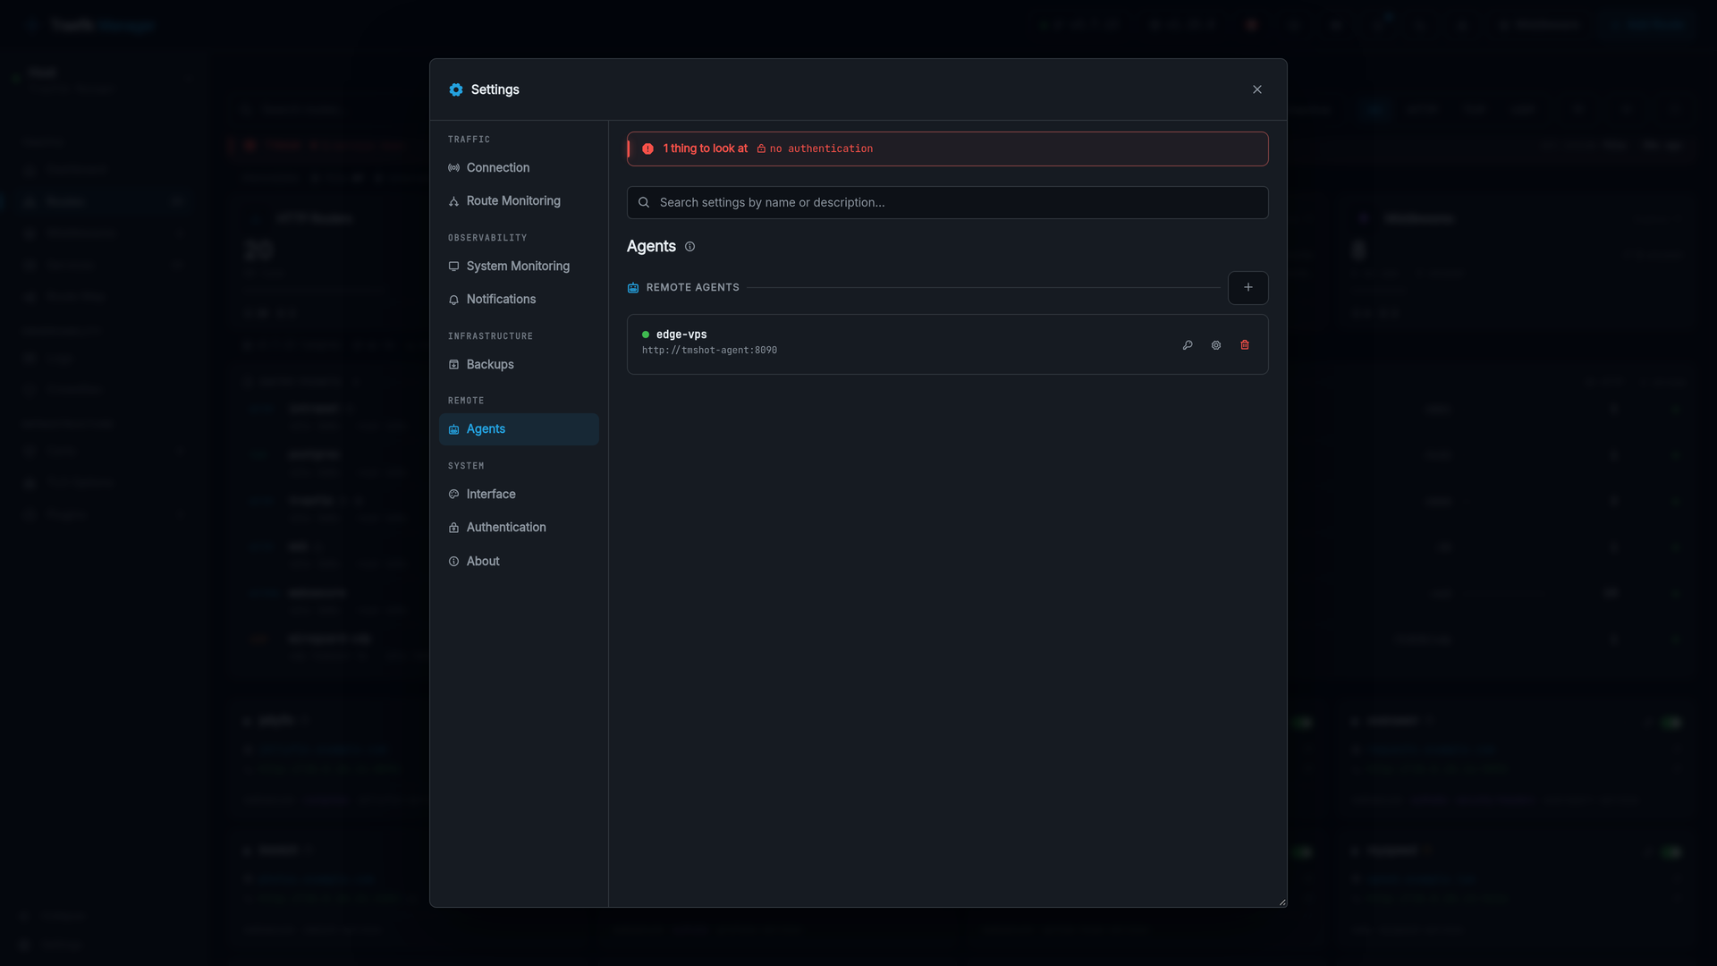This screenshot has width=1717, height=966.
Task: Click the Notifications bell icon in sidebar
Action: 453,300
